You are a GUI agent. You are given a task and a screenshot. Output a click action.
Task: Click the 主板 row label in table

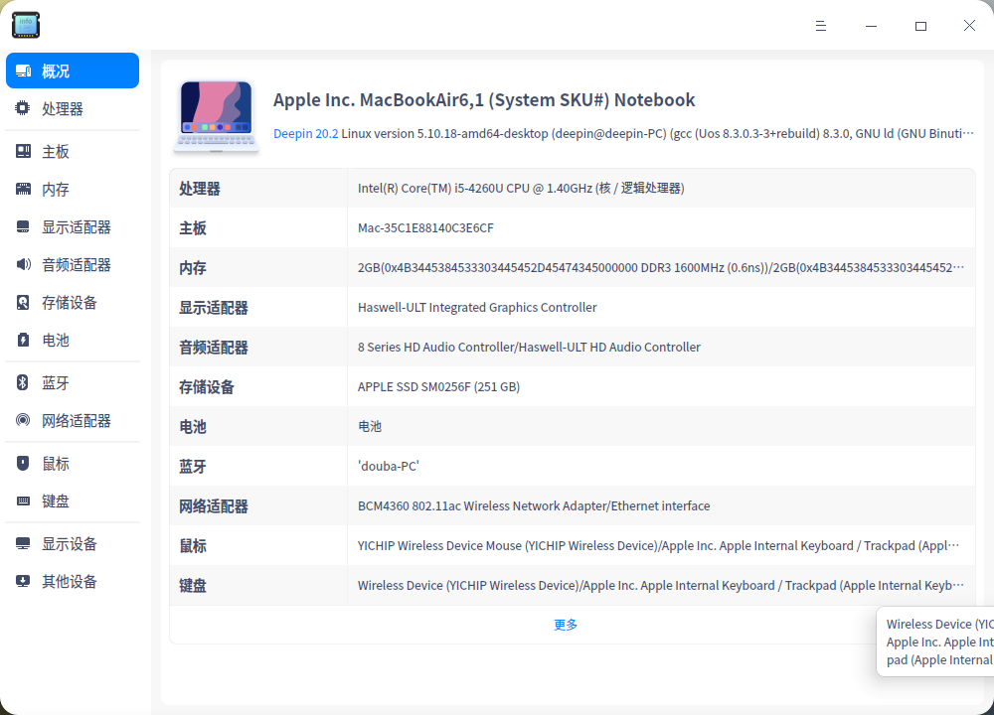(193, 228)
